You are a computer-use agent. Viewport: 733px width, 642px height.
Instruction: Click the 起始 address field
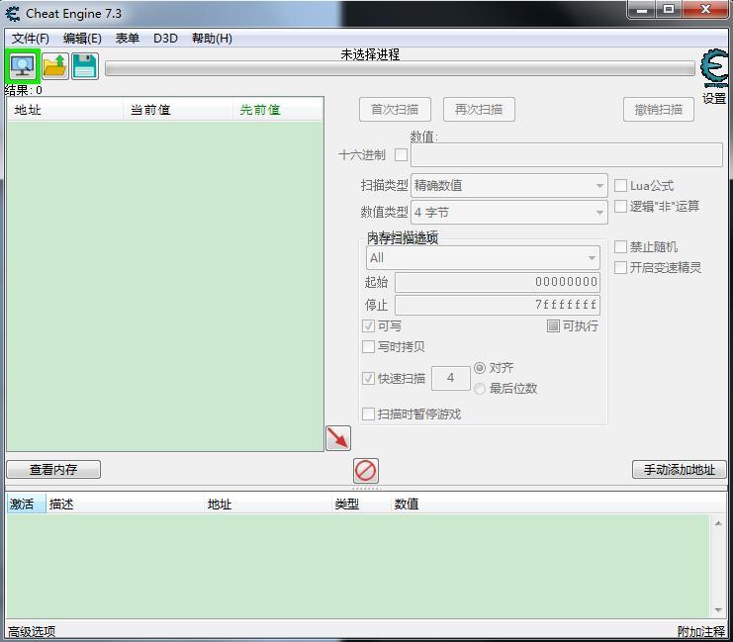498,282
